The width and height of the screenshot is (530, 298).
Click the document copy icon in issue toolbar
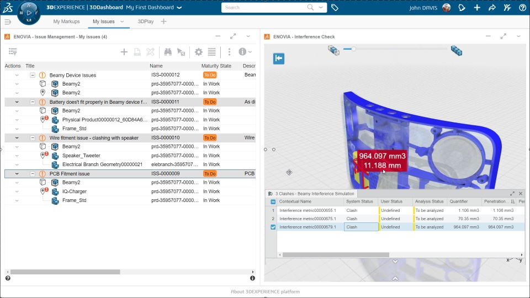(137, 52)
